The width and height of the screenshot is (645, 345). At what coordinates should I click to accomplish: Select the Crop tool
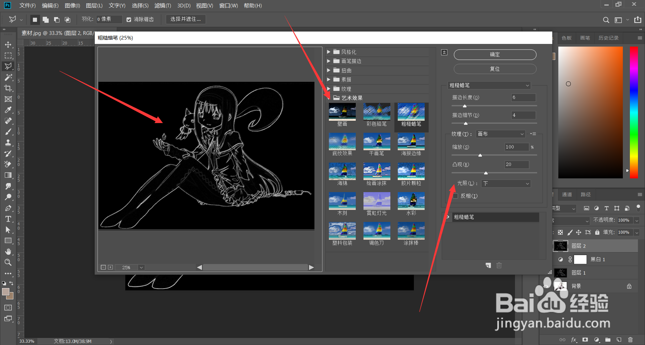click(x=8, y=88)
